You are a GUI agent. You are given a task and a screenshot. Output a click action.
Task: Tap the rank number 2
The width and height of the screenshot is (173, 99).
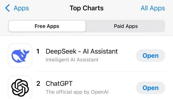pos(38,84)
